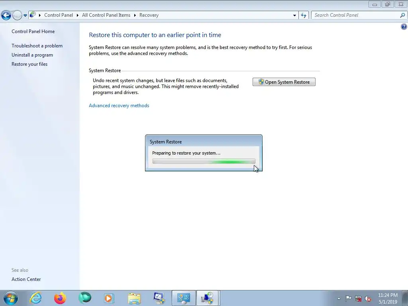The image size is (408, 306).
Task: Click the Recovery icon in address bar
Action: click(33, 15)
